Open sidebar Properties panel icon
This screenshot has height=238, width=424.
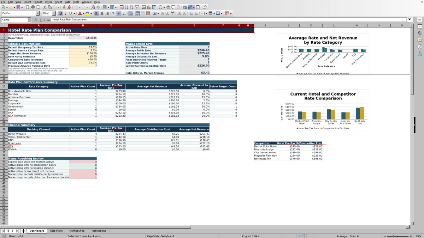point(420,26)
